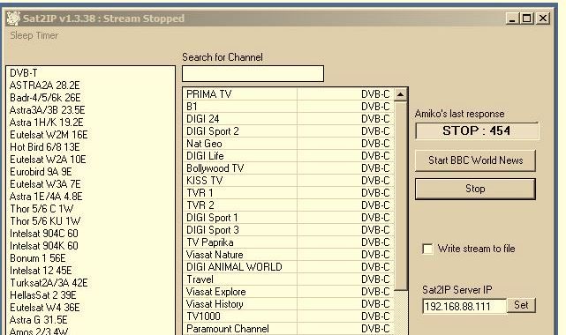Select Eutelsat W3A 7E satellite
This screenshot has height=335, width=566.
click(91, 184)
